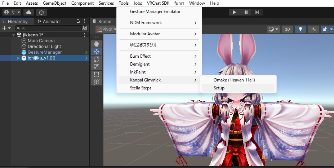Expand NDM Framework submenu
The width and height of the screenshot is (334, 168).
[159, 23]
